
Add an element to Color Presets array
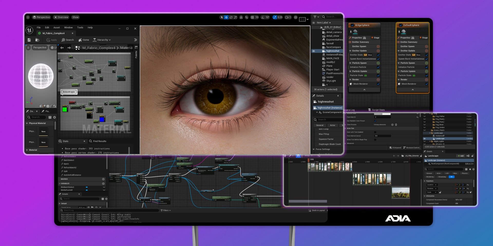click(392, 125)
